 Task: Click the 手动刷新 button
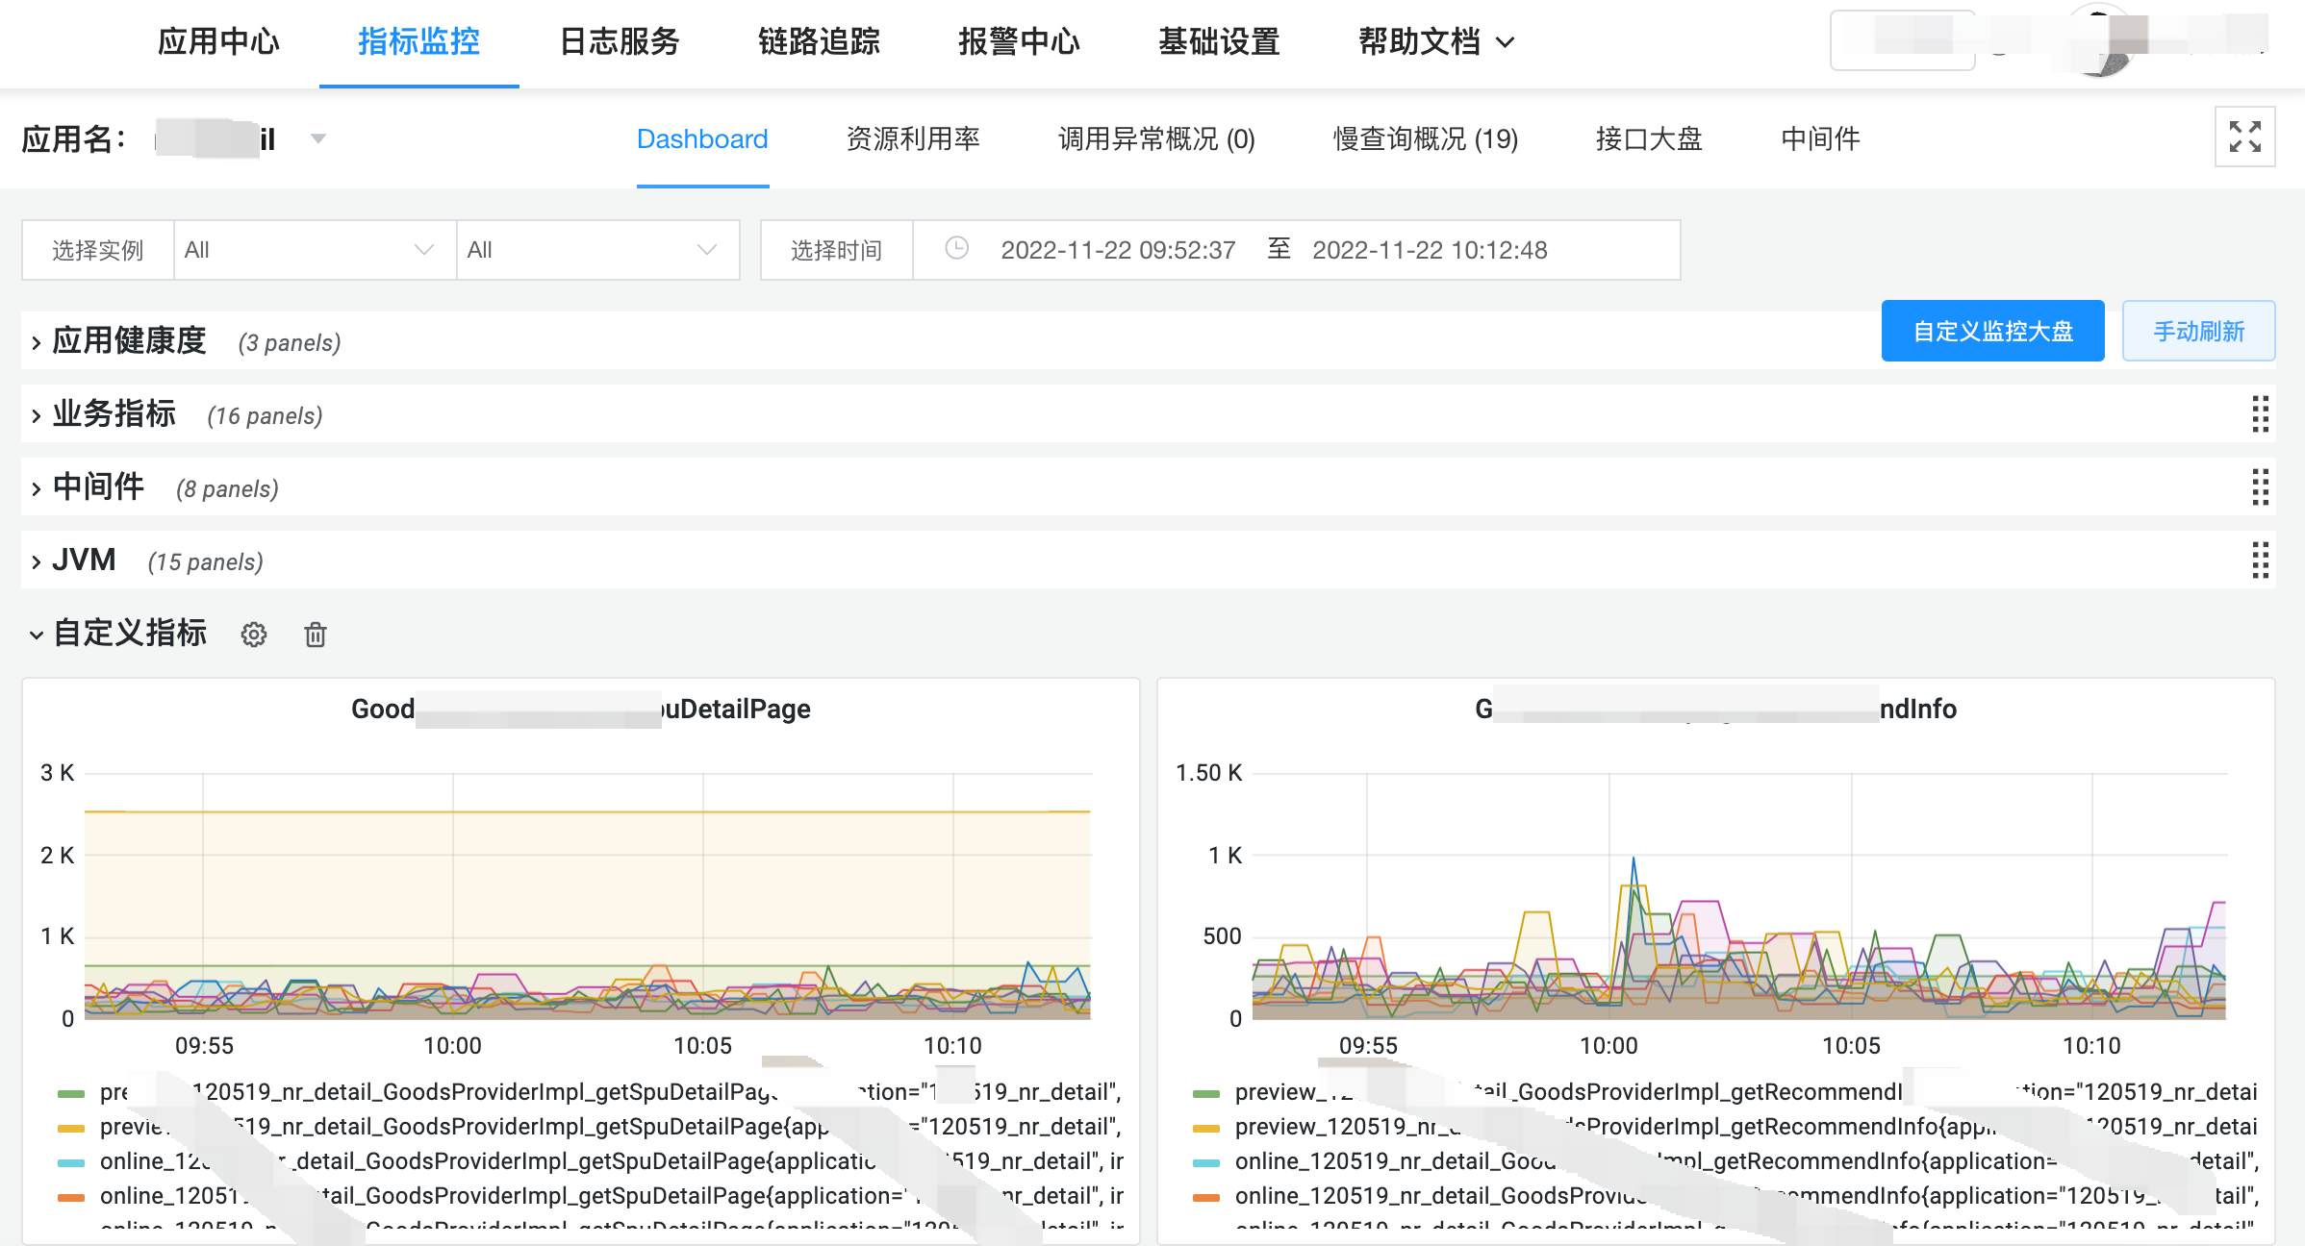[x=2198, y=332]
